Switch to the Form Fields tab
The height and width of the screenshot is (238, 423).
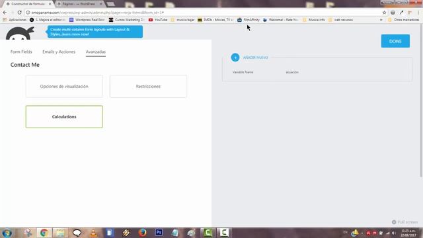[21, 52]
